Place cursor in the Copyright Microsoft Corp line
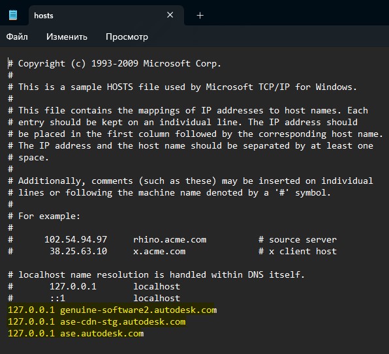Screen dimensions: 389x354 pyautogui.click(x=114, y=64)
